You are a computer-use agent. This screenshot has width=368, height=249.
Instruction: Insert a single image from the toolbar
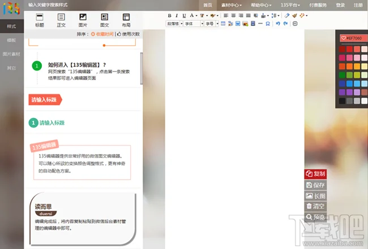245,23
